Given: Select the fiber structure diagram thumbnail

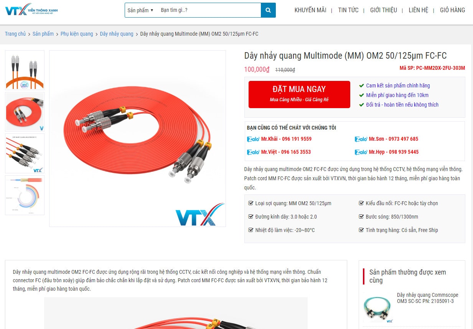Looking at the screenshot, I should point(25,195).
